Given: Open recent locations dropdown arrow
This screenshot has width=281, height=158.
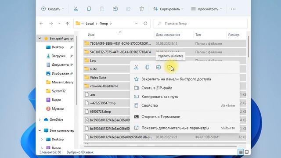Looking at the screenshot, I should (x=59, y=23).
